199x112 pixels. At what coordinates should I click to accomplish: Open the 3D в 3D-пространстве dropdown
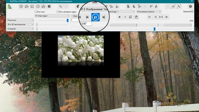pyautogui.click(x=21, y=24)
